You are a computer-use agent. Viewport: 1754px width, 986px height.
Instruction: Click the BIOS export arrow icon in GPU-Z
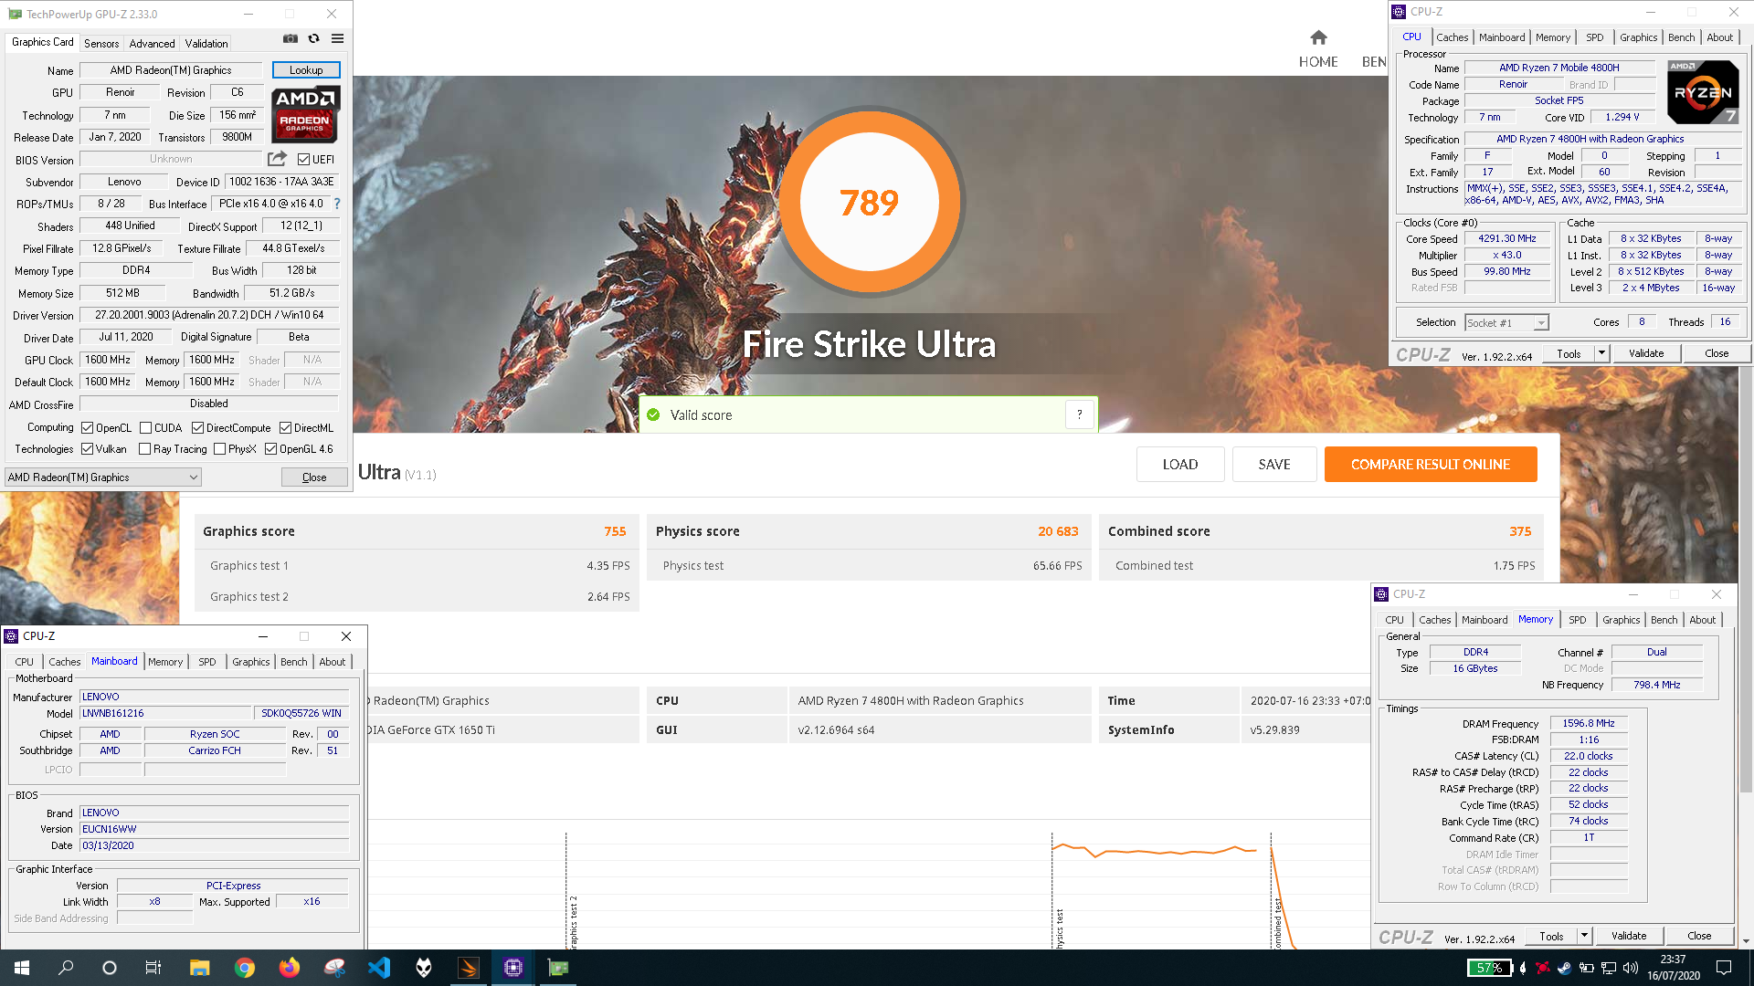[x=277, y=159]
